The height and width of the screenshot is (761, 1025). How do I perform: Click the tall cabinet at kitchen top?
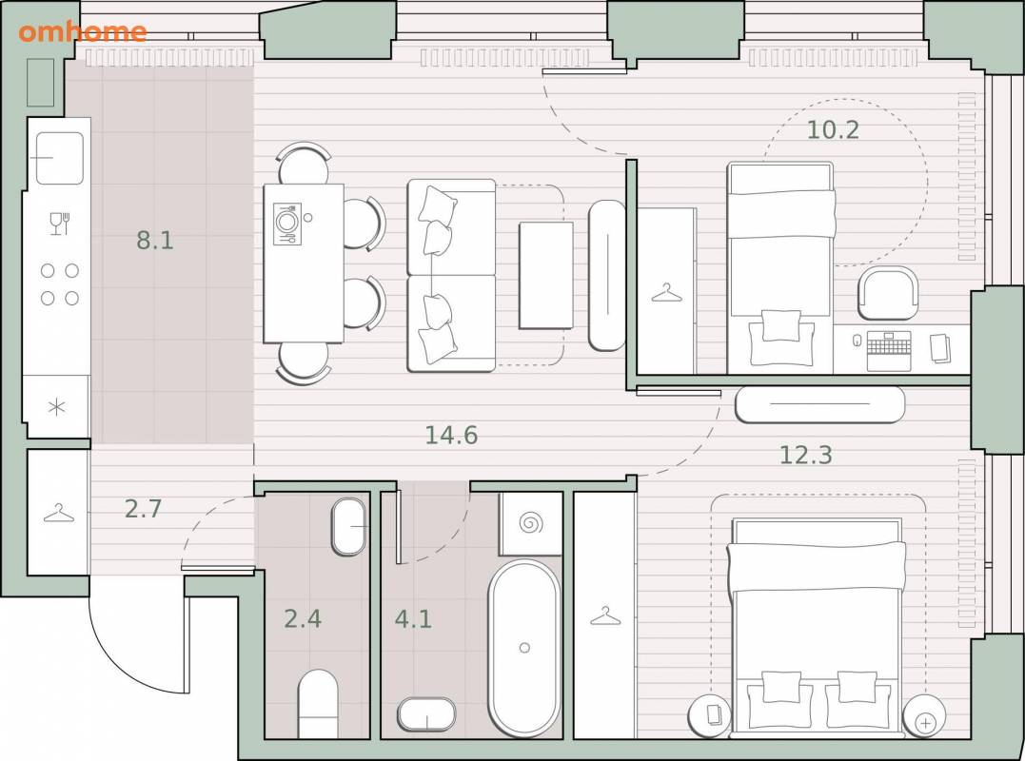(x=41, y=83)
